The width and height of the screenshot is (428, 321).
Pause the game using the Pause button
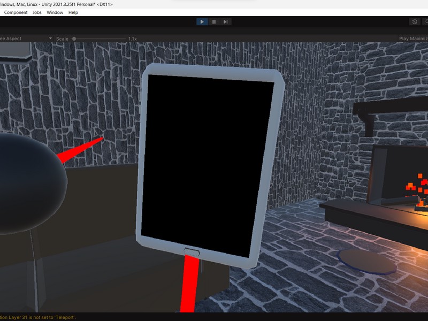coord(213,22)
